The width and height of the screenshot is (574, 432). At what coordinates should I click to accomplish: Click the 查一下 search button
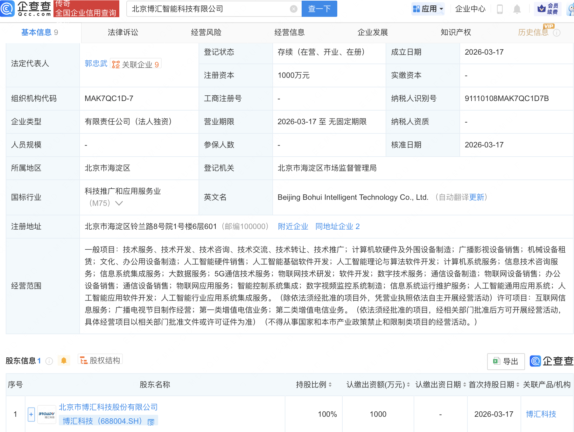[319, 9]
